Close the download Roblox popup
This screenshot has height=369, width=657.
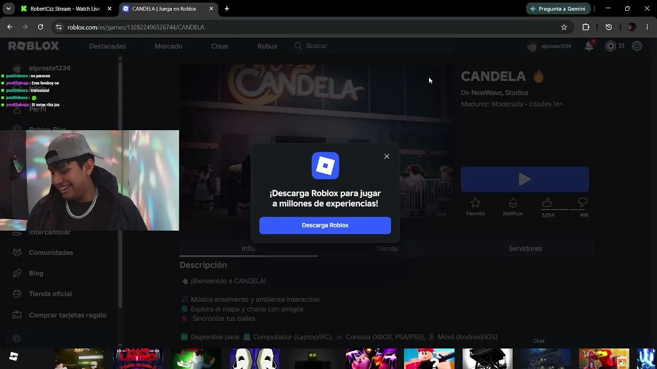pyautogui.click(x=387, y=156)
